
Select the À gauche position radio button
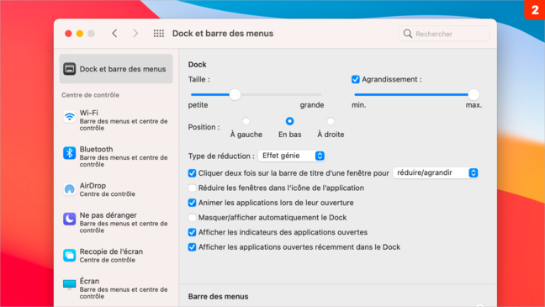(x=246, y=121)
